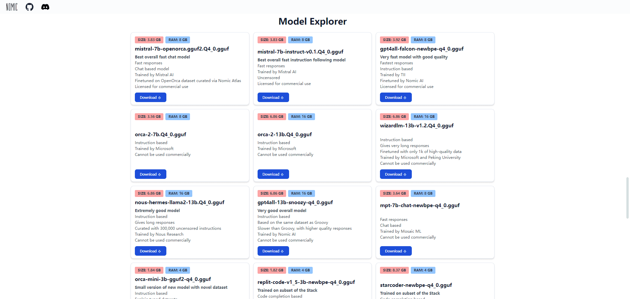Image resolution: width=630 pixels, height=299 pixels.
Task: Download gpt4all-13b-snoozy model
Action: click(x=273, y=251)
